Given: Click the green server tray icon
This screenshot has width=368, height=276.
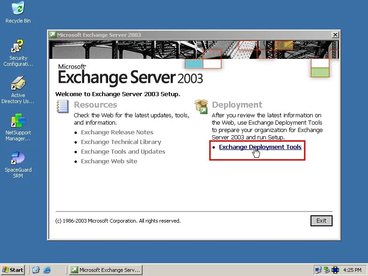Looking at the screenshot, I should coord(327,270).
